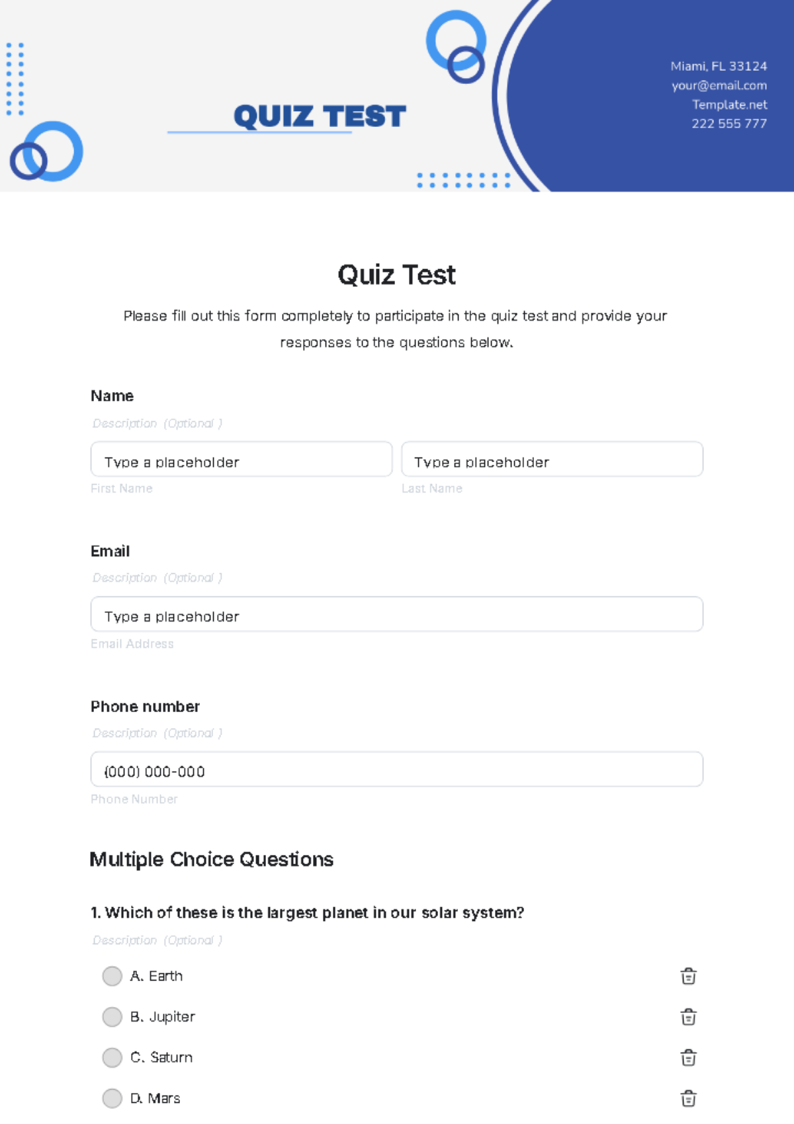
Task: Select the 'D. Mars' radio option
Action: coord(112,1098)
